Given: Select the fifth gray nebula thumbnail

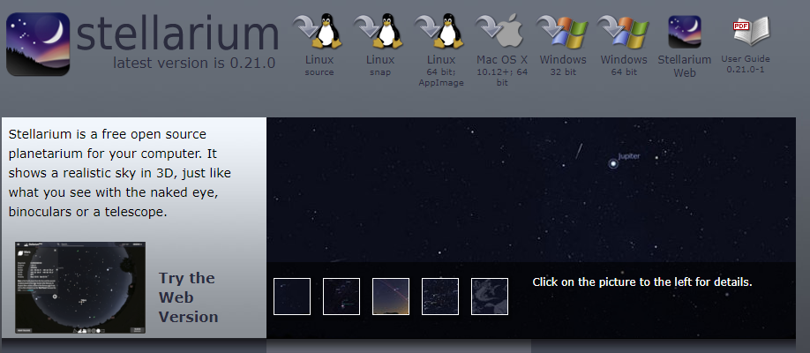Looking at the screenshot, I should (x=490, y=297).
